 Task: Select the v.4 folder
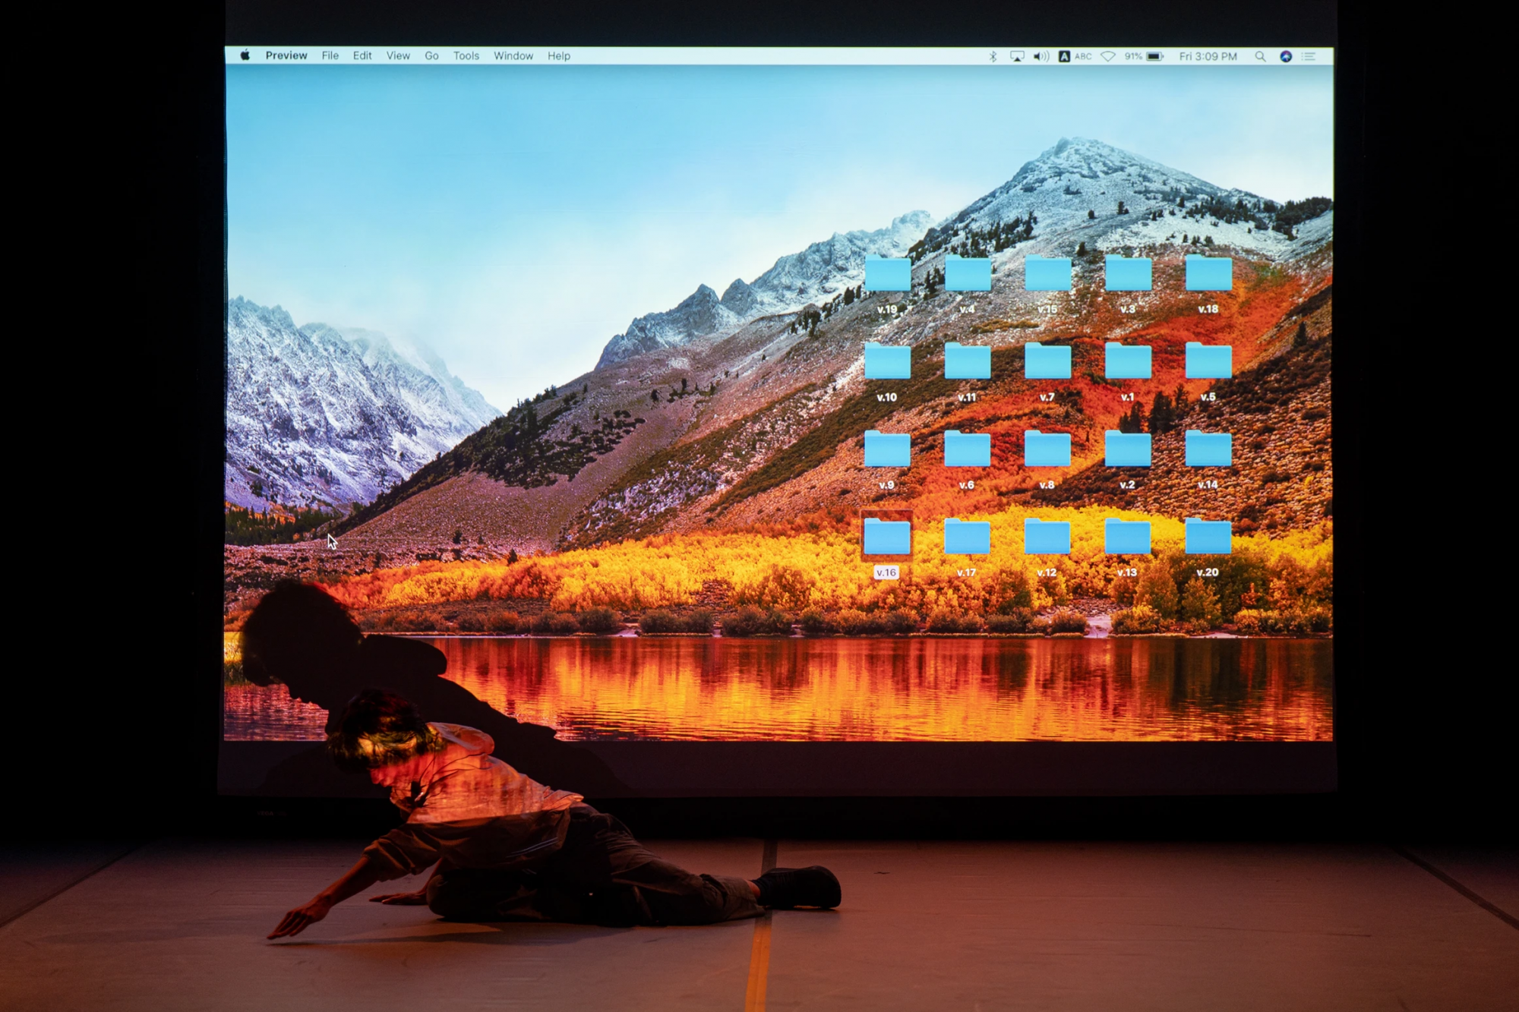[x=968, y=275]
